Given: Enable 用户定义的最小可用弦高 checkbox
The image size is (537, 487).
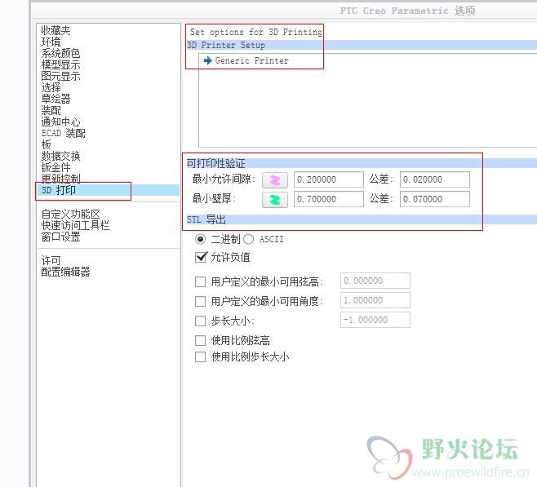Looking at the screenshot, I should point(200,281).
